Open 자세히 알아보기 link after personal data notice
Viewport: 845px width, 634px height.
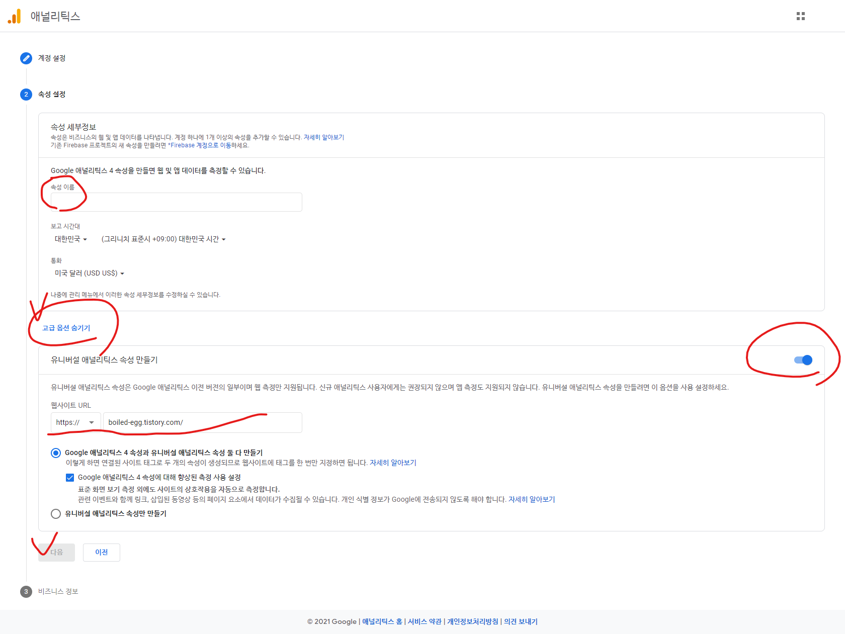[x=532, y=499]
